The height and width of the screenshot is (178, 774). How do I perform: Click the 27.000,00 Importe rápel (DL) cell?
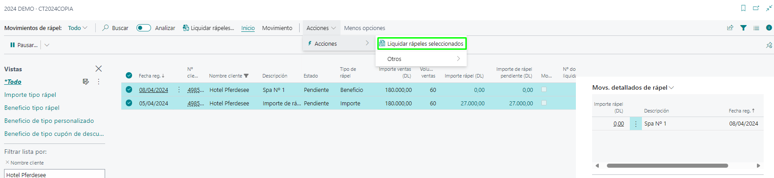pos(473,103)
